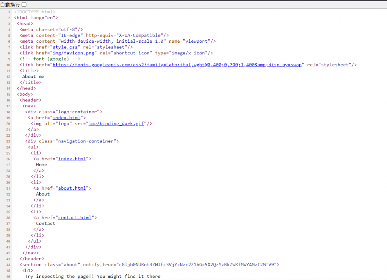Click the closing </title> tag
The image size is (387, 280).
coord(30,82)
